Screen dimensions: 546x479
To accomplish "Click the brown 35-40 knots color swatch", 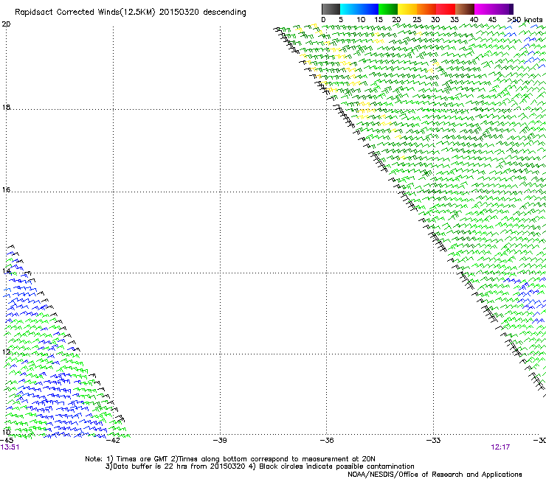I will [x=465, y=9].
